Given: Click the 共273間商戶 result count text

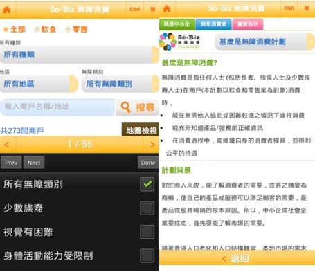Looking at the screenshot, I should coord(22,131).
